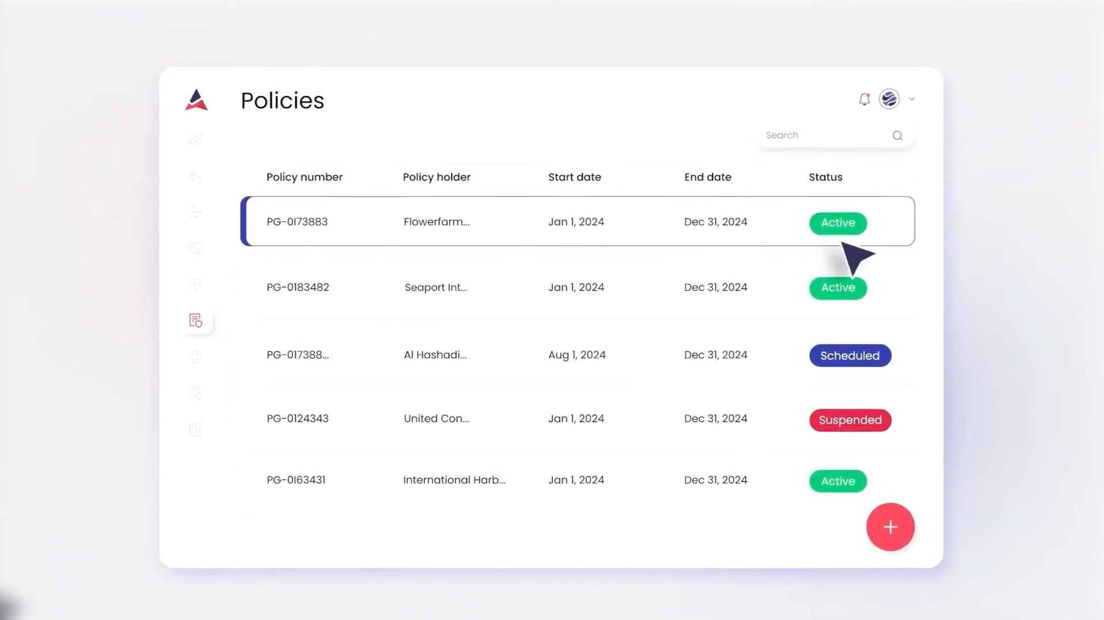Open the shield sidebar icon
This screenshot has height=620, width=1104.
[195, 284]
